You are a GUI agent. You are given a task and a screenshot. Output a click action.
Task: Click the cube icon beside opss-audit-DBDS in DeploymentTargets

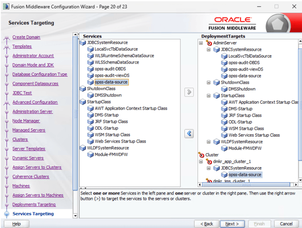coord(224,63)
